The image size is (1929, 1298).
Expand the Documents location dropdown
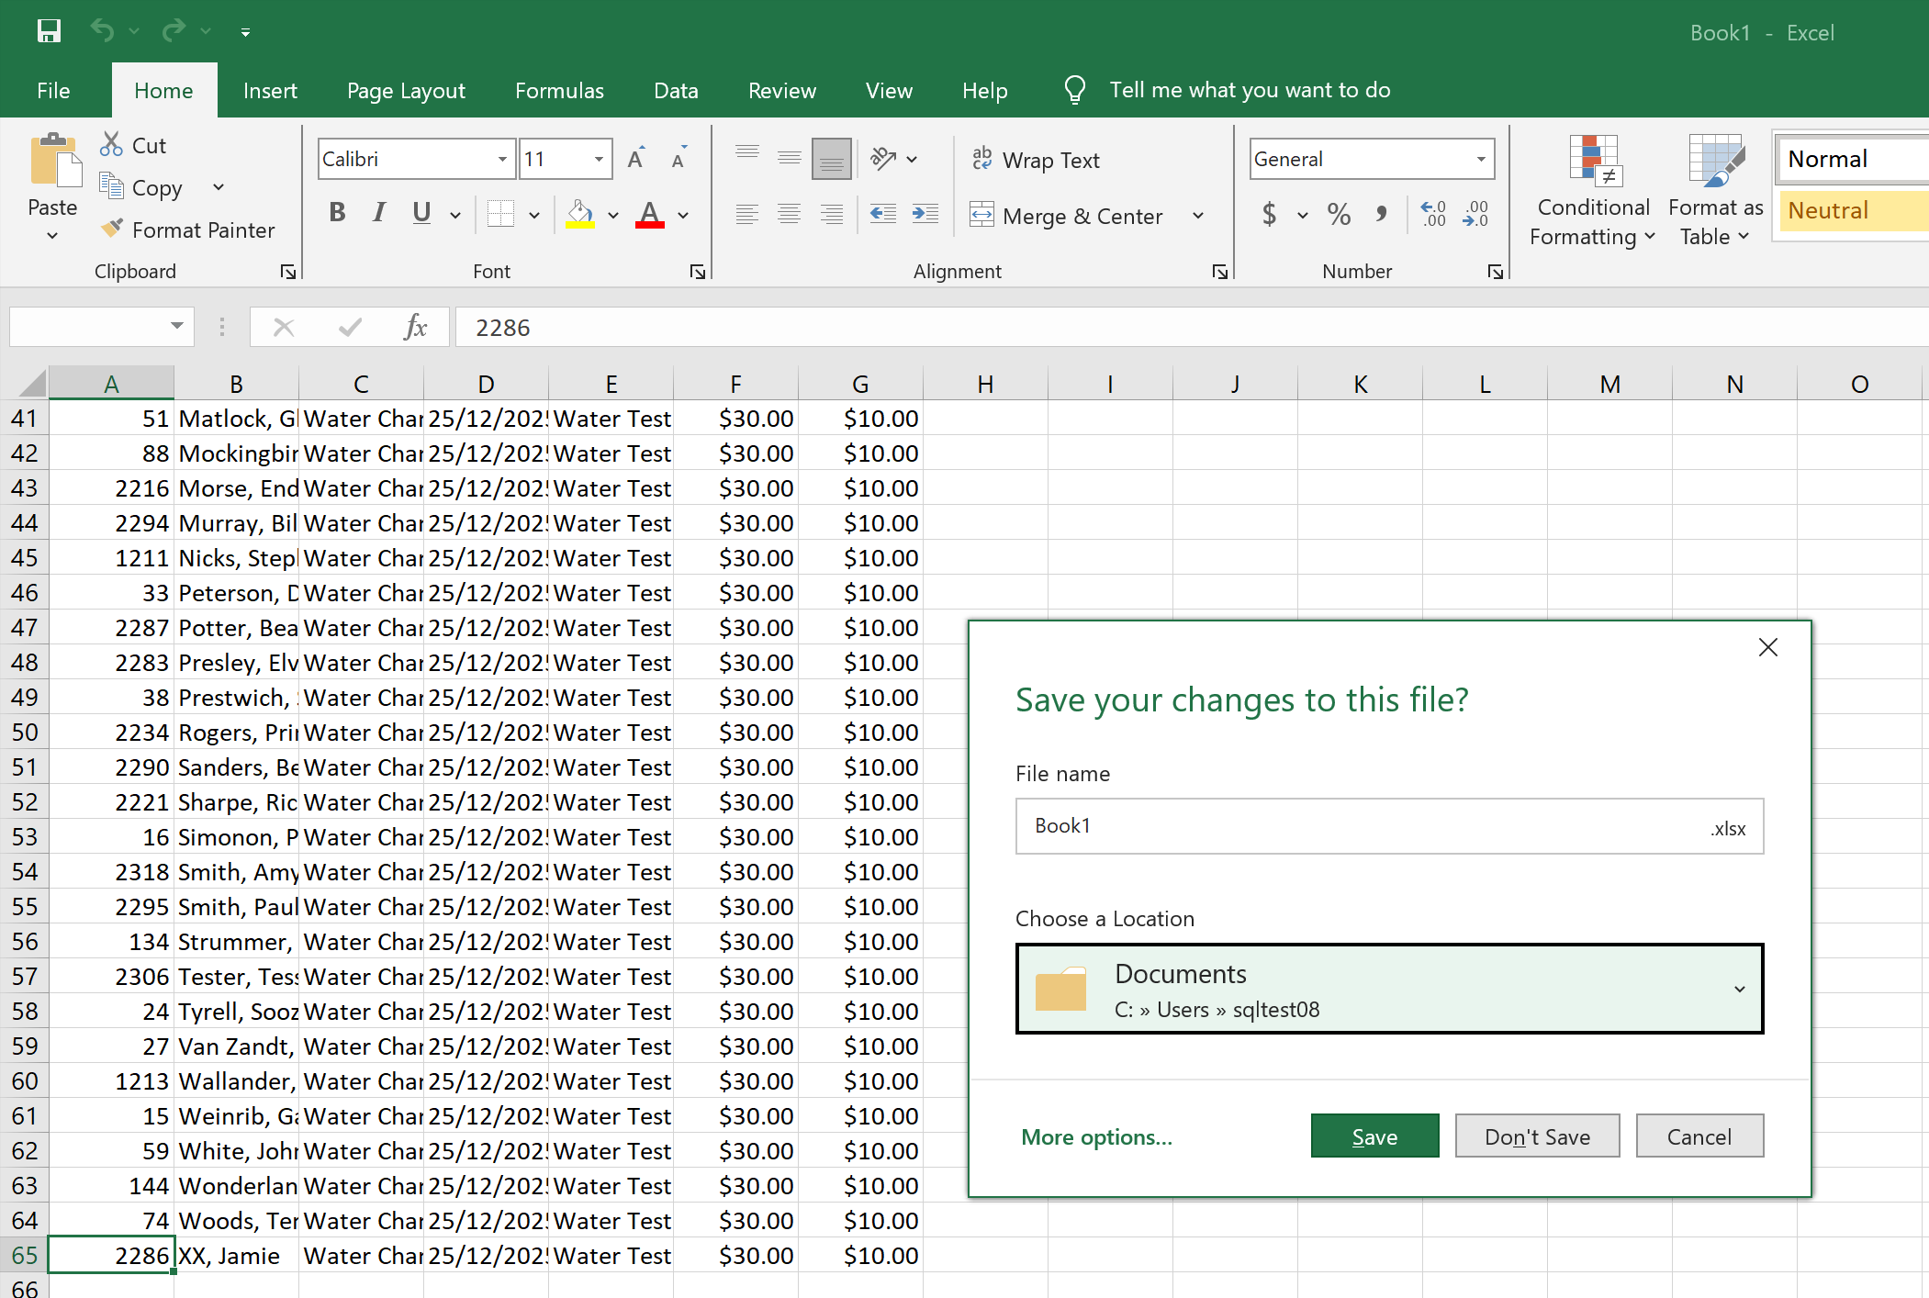tap(1739, 989)
